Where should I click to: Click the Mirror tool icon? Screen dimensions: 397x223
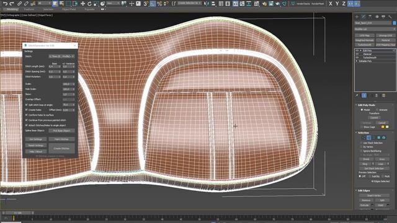tap(207, 4)
